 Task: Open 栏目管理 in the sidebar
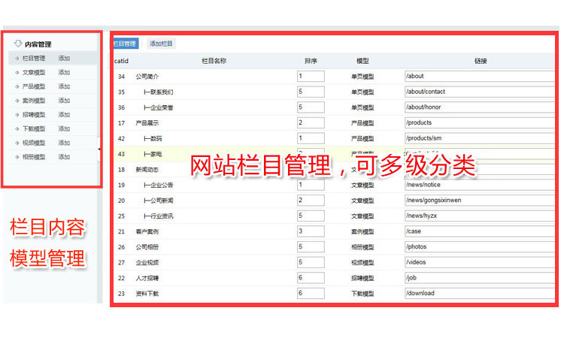33,58
